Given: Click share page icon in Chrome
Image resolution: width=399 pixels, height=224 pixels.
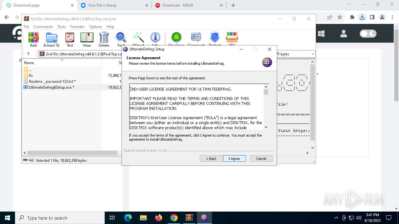Looking at the screenshot, I should pyautogui.click(x=330, y=17).
